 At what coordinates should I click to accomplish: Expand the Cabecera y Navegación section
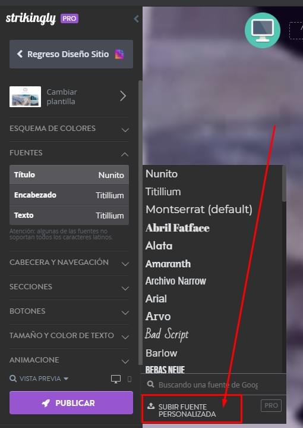click(69, 263)
